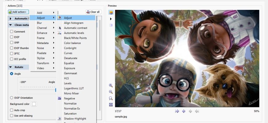Click the Add action button
Image resolution: width=268 pixels, height=123 pixels.
(x=18, y=12)
